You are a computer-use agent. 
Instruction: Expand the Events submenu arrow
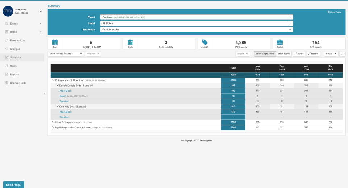tap(40, 23)
